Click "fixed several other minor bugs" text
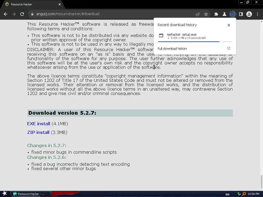 63,169
